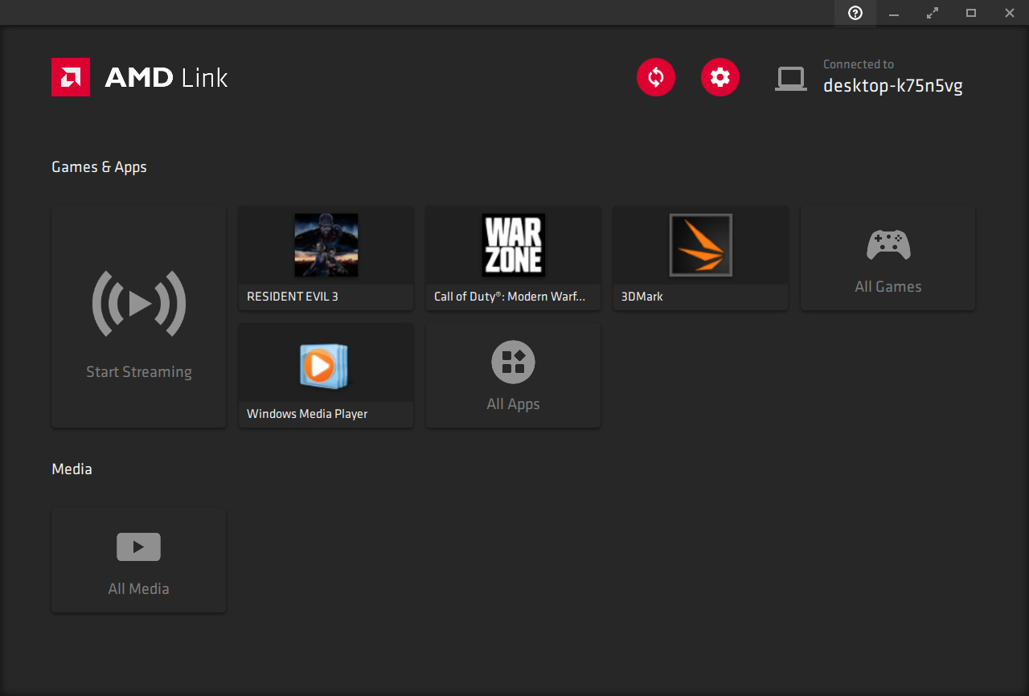Click the All Games controller icon
The height and width of the screenshot is (696, 1029).
click(x=888, y=245)
